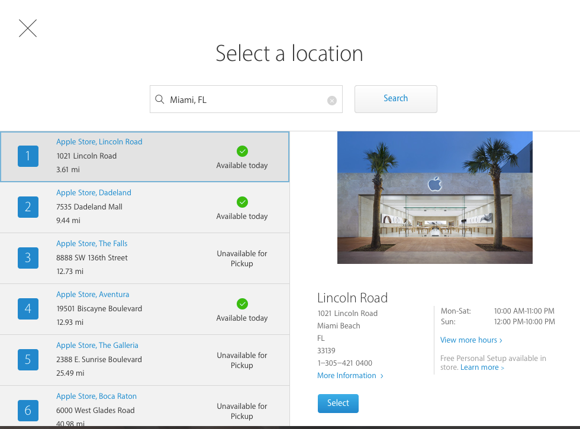Click Lincoln Road green availability checkmark
The image size is (580, 429).
pyautogui.click(x=242, y=151)
